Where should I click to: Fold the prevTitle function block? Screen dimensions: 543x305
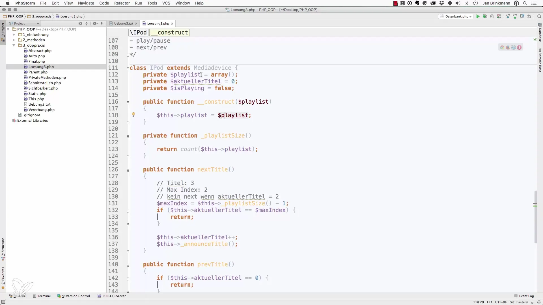(128, 265)
